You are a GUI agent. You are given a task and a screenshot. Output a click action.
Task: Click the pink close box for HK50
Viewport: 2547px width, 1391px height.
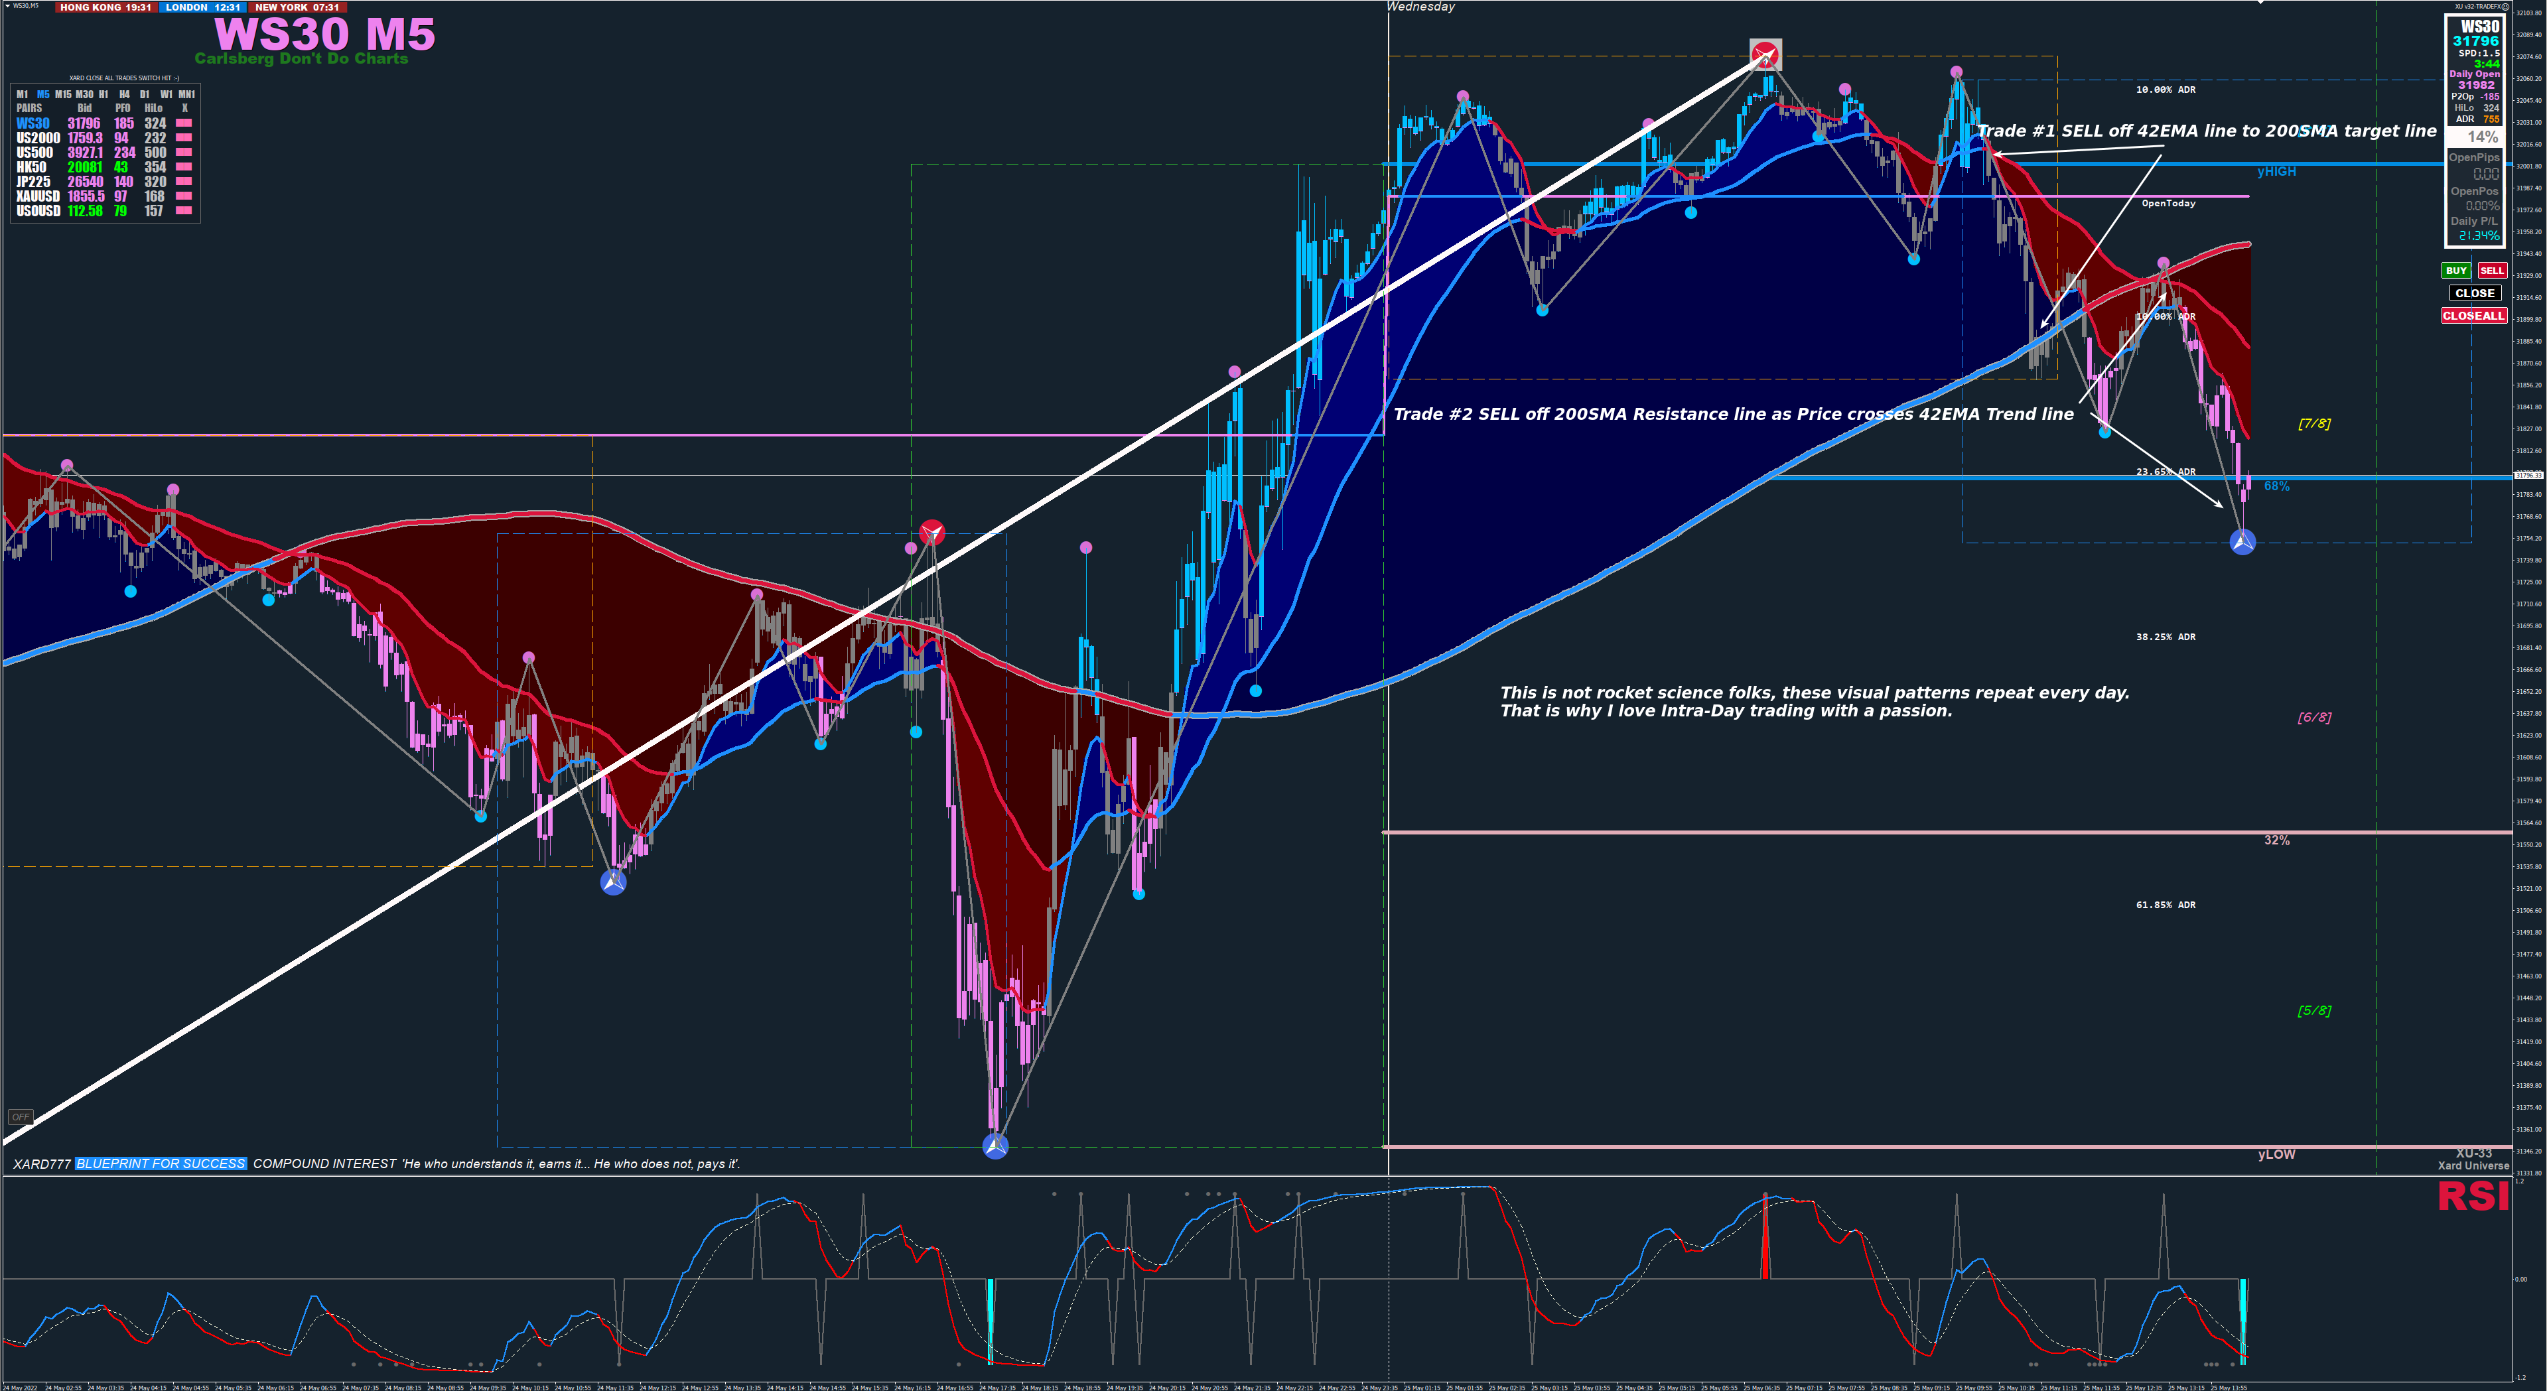point(184,167)
